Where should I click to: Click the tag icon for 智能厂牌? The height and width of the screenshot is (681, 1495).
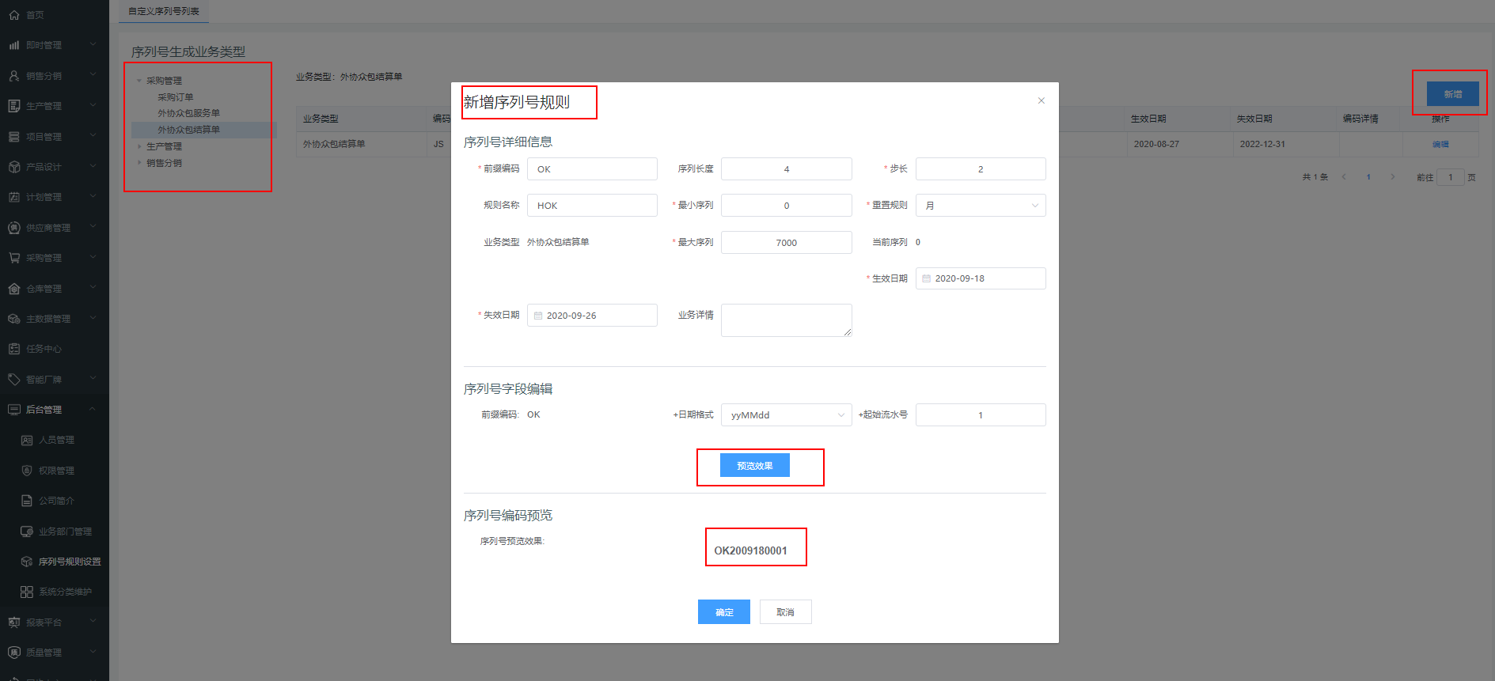14,380
